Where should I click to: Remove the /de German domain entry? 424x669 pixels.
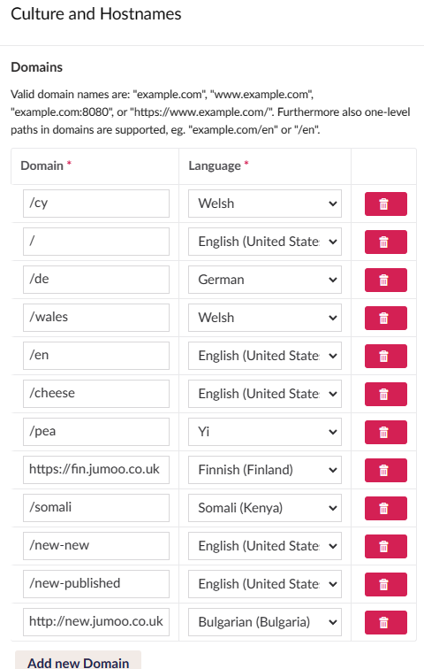point(386,280)
